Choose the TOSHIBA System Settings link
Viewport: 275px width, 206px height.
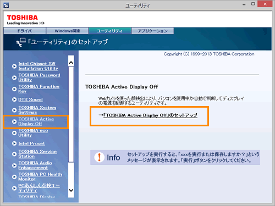(37, 110)
